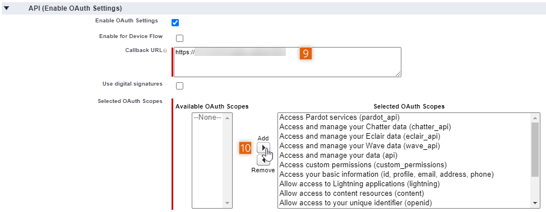Select Allow access to your unique identifier (openid)
Screen dimensions: 546x212
click(x=355, y=202)
